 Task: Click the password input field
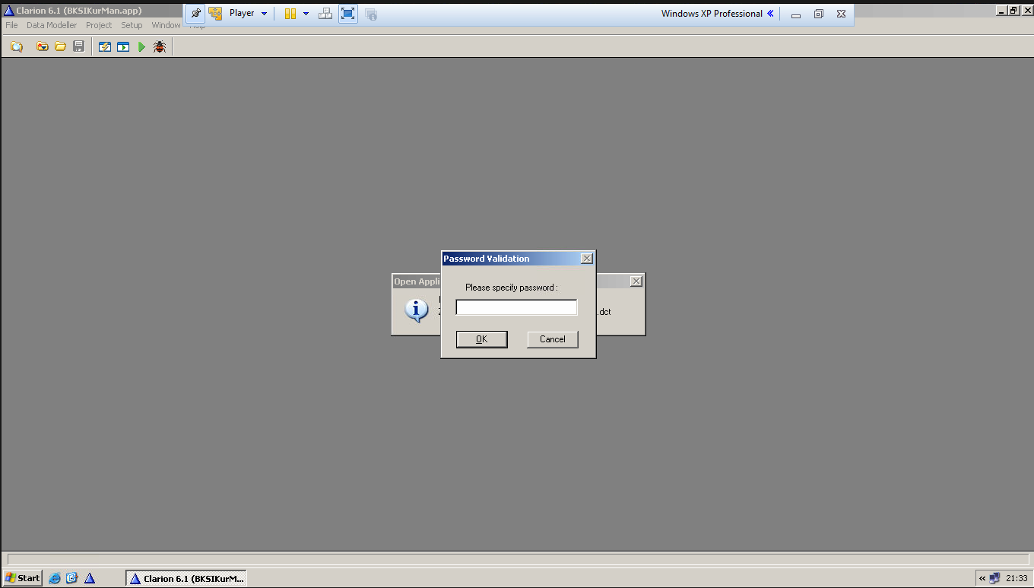[516, 307]
